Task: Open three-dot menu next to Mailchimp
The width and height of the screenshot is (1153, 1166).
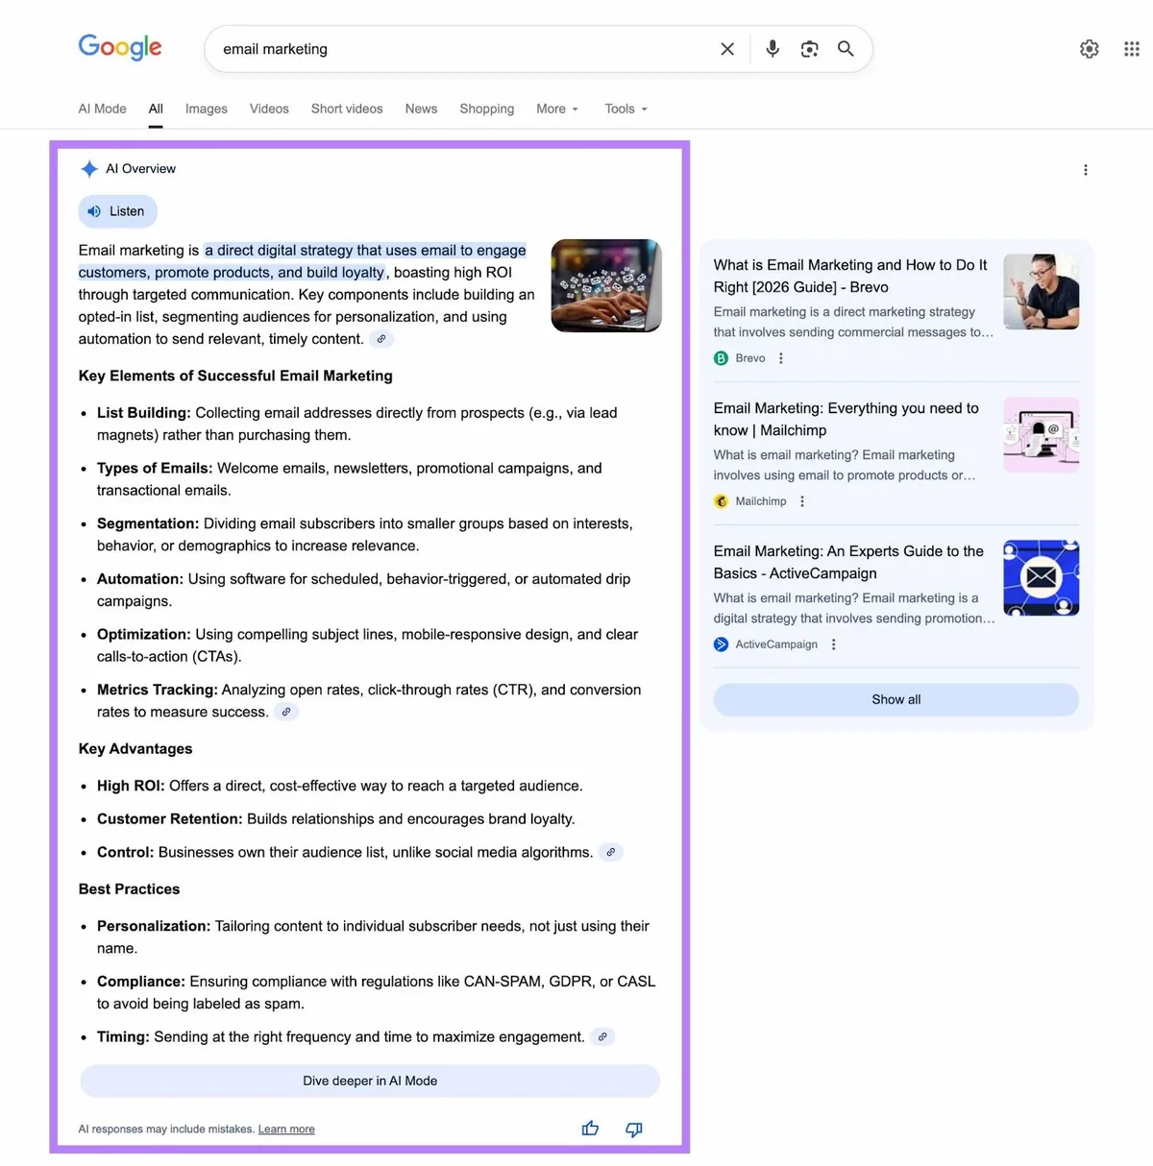Action: pos(802,501)
